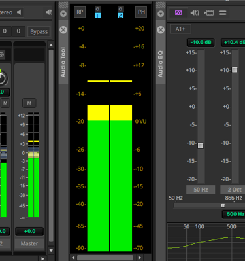Click the RP button in Audio Tool
The height and width of the screenshot is (261, 245).
tap(80, 12)
